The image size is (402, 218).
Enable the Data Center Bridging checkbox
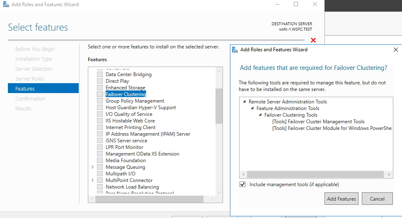[x=100, y=74]
